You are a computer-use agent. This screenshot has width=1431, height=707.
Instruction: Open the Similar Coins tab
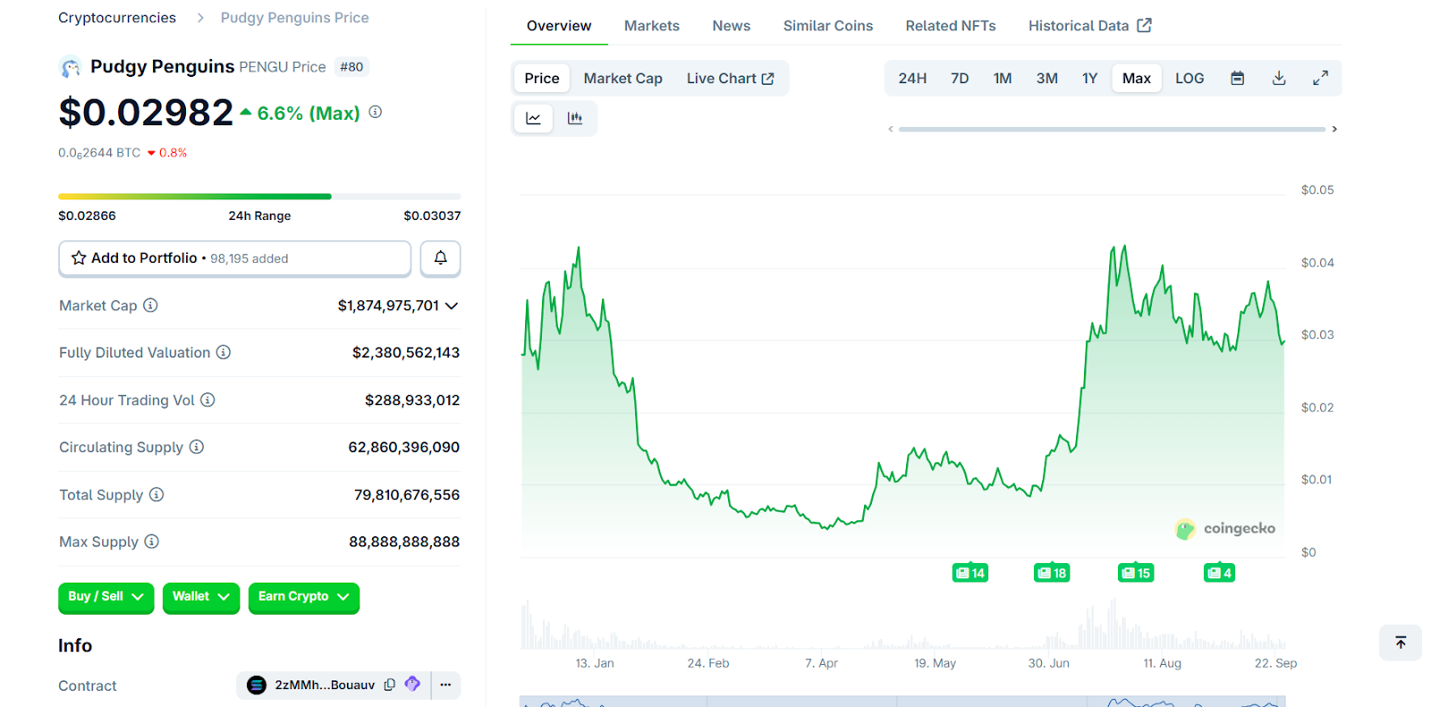point(827,26)
